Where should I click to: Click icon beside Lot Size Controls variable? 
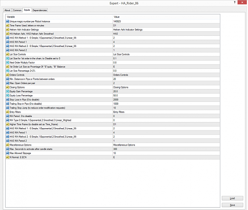pyautogui.click(x=8, y=54)
